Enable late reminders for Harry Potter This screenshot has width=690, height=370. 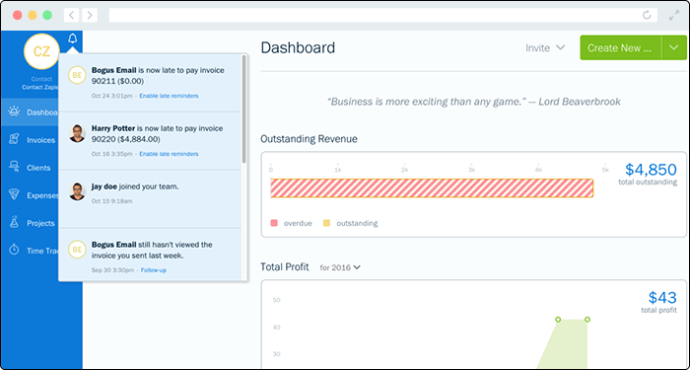click(x=169, y=154)
